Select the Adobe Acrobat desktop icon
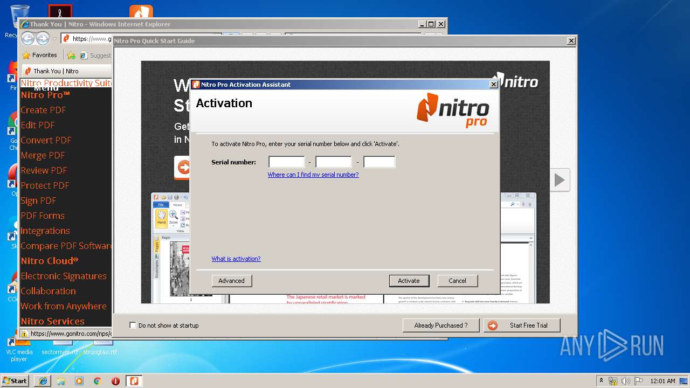The width and height of the screenshot is (690, 388). pyautogui.click(x=60, y=11)
